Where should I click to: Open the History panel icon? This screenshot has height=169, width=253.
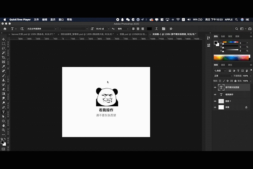(209, 38)
